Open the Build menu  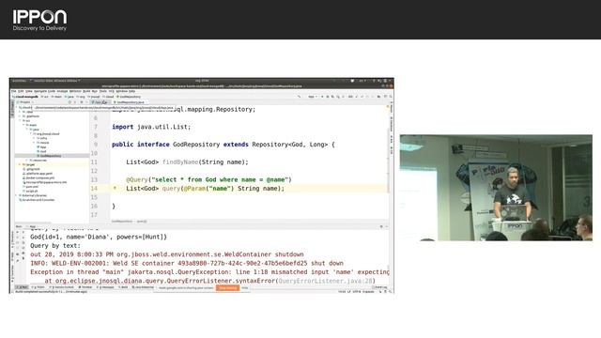pyautogui.click(x=86, y=91)
